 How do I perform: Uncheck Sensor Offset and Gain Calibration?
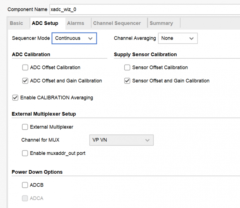pyautogui.click(x=127, y=81)
